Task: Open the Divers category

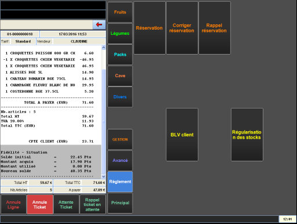Action: point(120,97)
